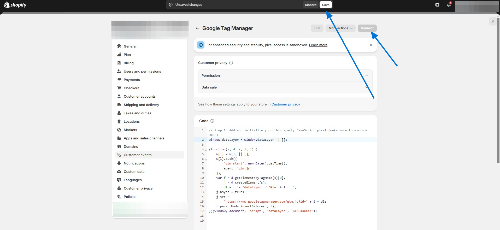The width and height of the screenshot is (500, 230).
Task: Click the Policies icon
Action: tap(119, 197)
